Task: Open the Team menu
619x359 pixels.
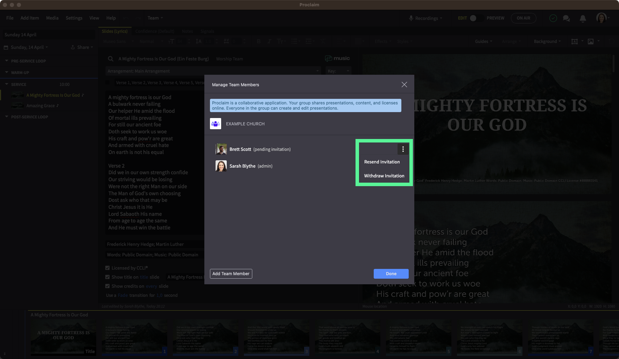Action: pos(155,18)
